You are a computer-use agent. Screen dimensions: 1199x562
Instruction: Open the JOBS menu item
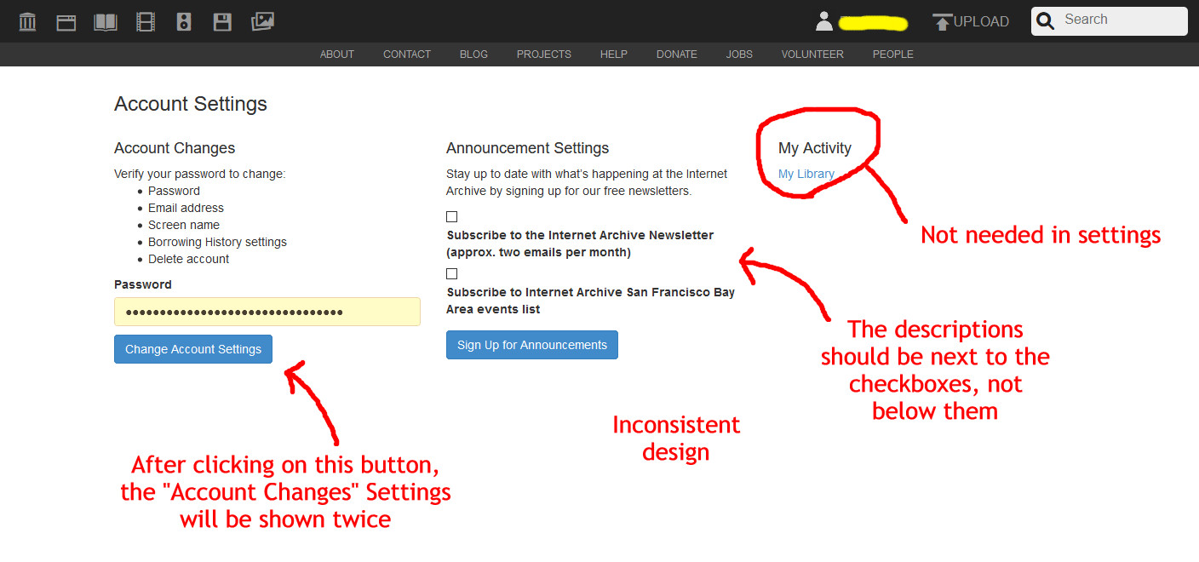tap(739, 54)
